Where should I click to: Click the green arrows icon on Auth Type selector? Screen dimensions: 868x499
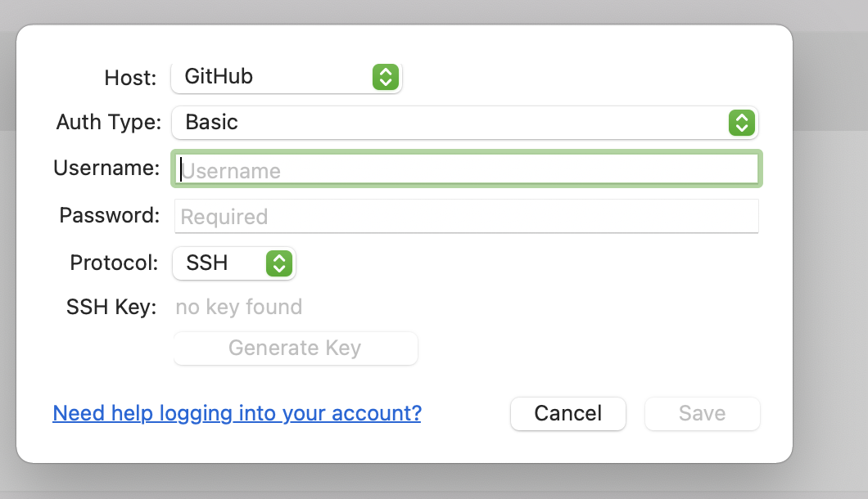741,123
